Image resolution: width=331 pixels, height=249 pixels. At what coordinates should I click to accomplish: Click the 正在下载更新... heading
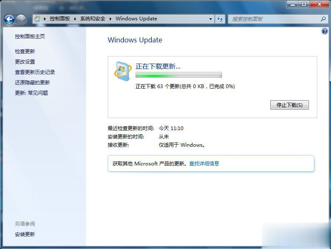pyautogui.click(x=158, y=66)
